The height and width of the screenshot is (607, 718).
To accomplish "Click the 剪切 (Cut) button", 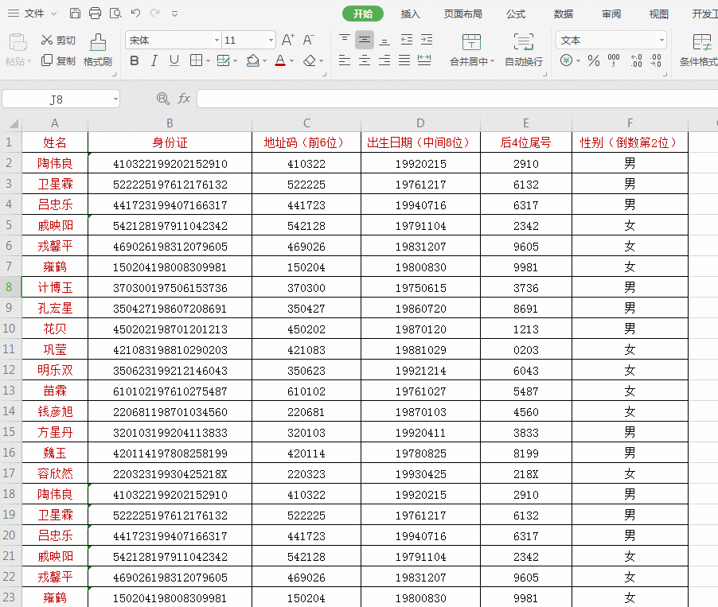I will (x=58, y=41).
